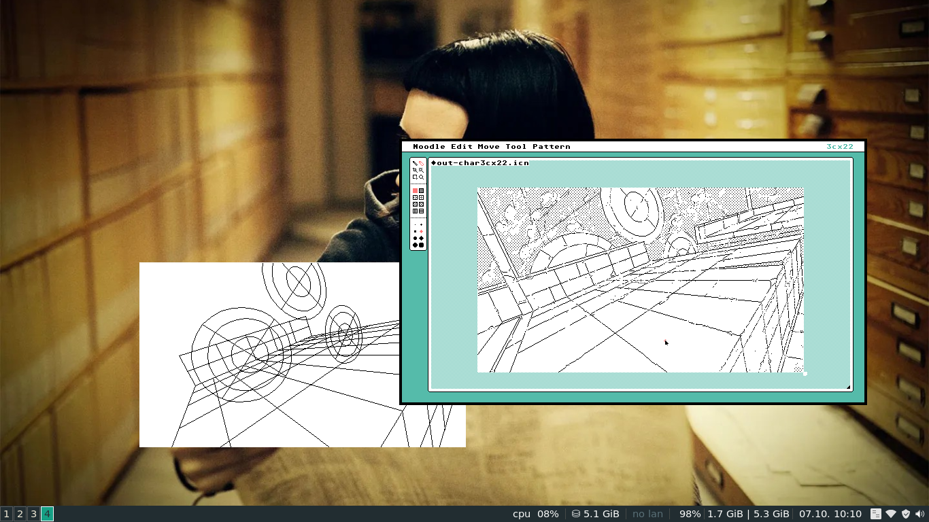Select the small square brush shape
The height and width of the screenshot is (522, 929).
point(415,231)
